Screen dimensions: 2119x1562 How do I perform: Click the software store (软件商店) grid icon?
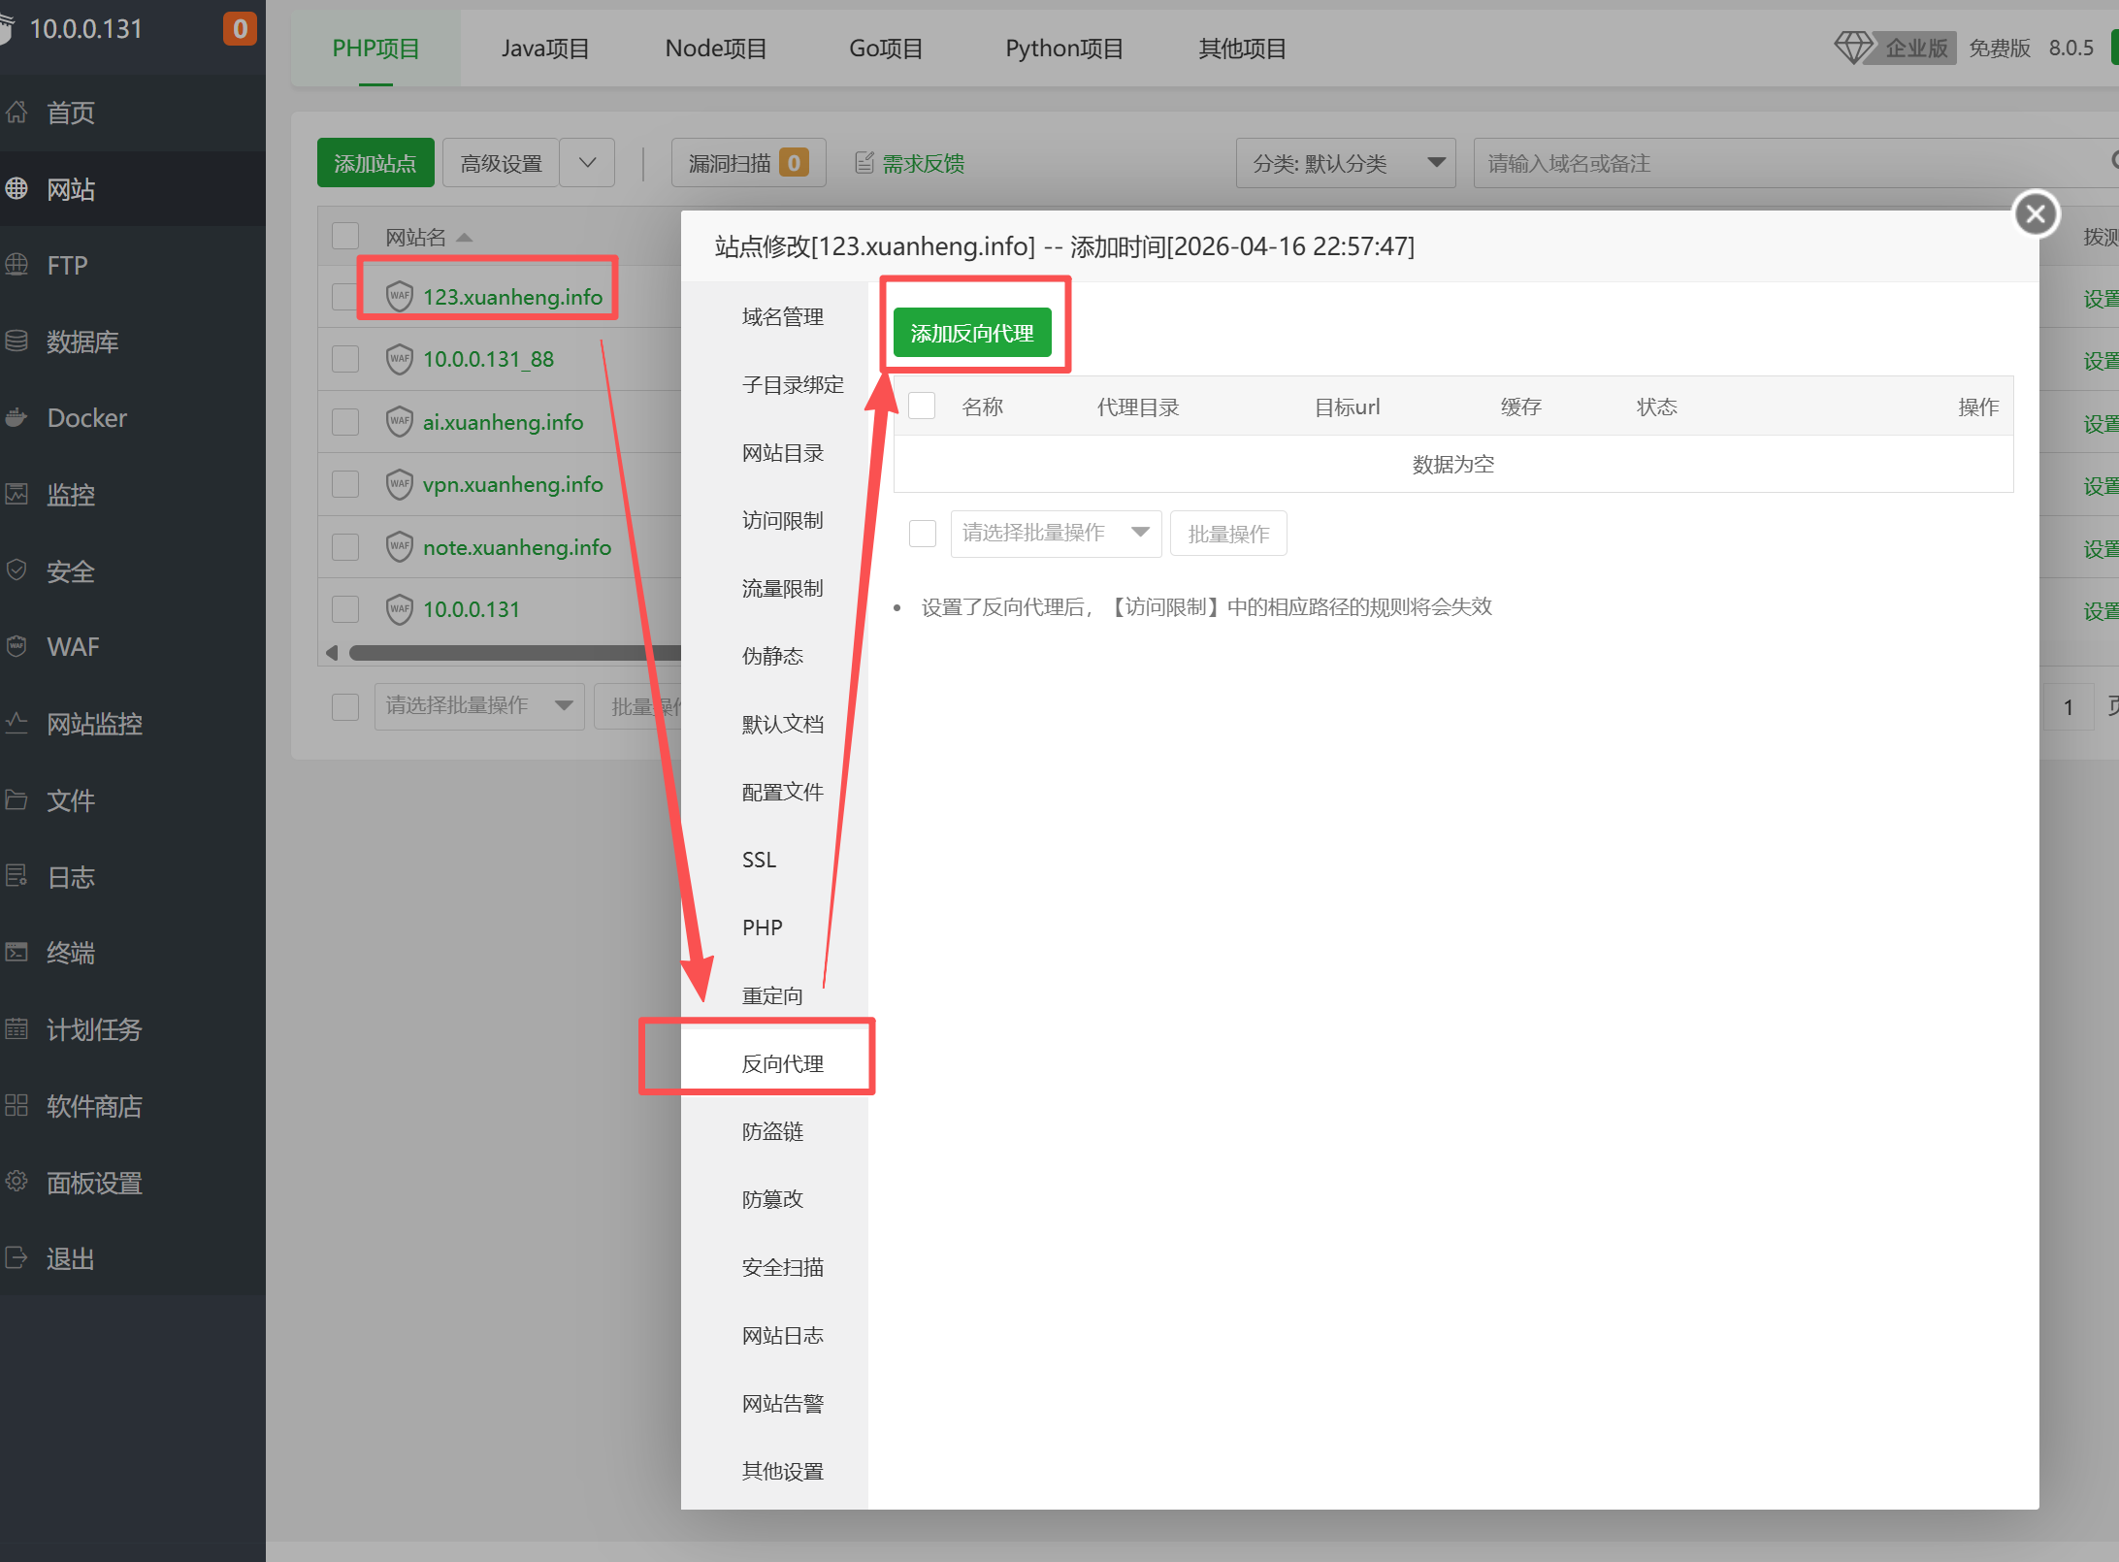[16, 1106]
